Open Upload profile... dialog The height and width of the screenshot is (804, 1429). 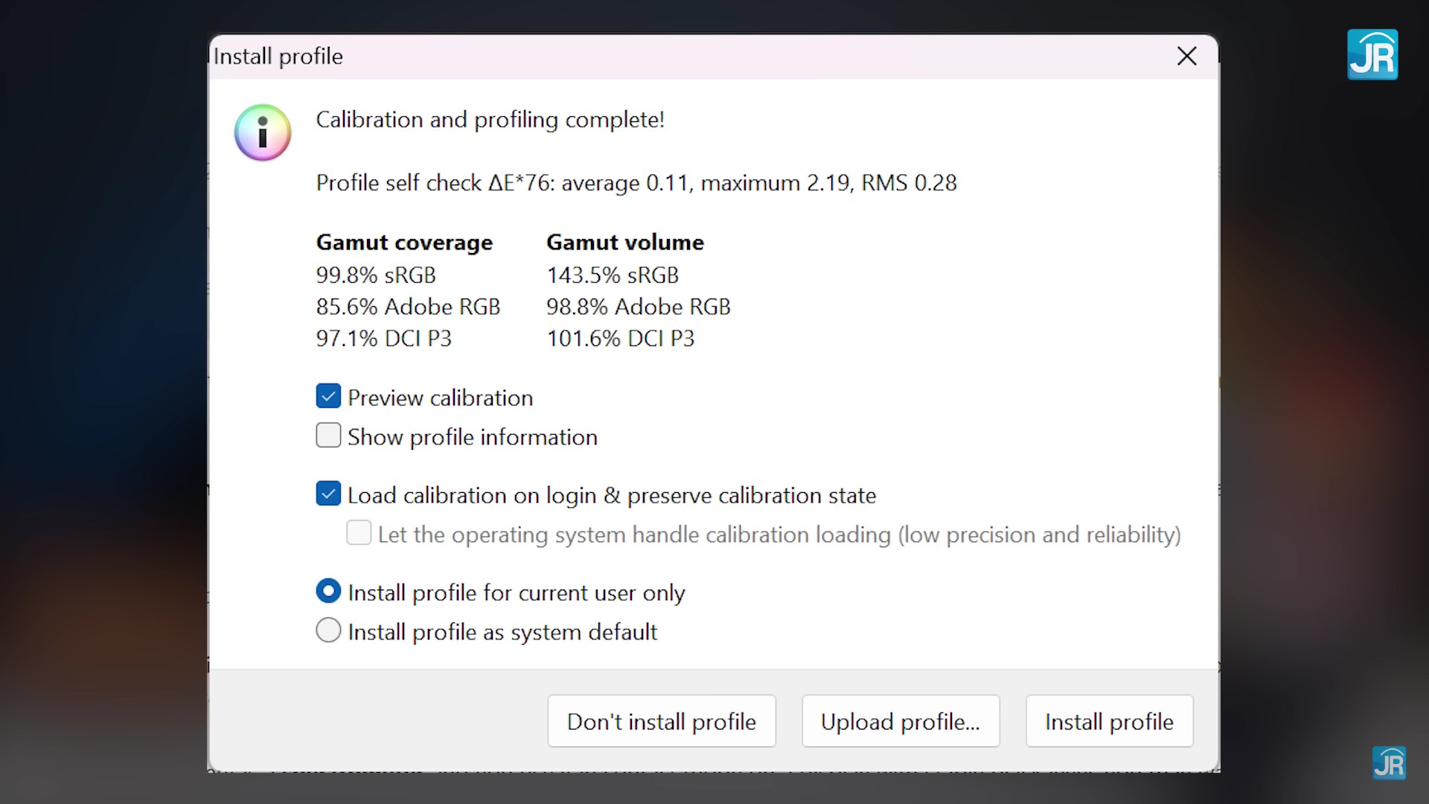tap(900, 721)
